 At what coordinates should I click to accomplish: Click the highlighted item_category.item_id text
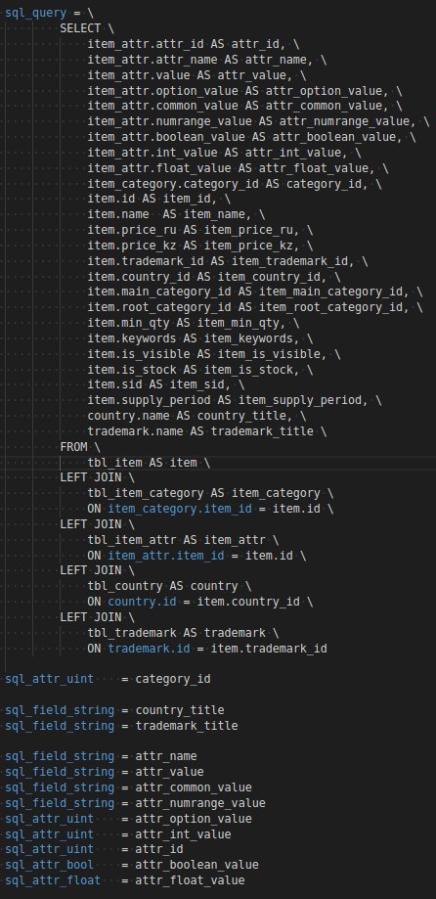(179, 508)
